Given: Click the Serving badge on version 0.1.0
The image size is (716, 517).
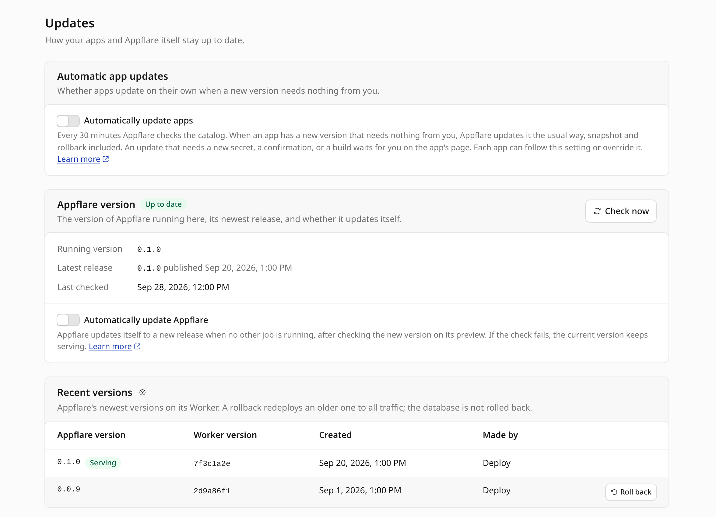Looking at the screenshot, I should pyautogui.click(x=103, y=463).
